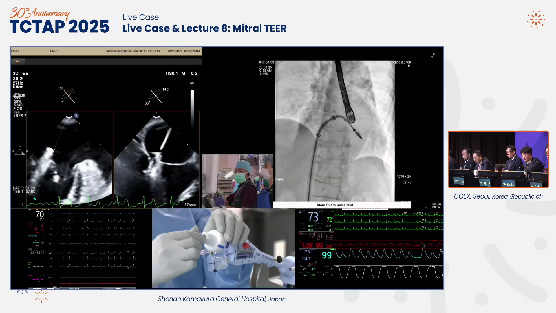
Task: Click the probe orientation triangle icon
Action: pos(20,152)
